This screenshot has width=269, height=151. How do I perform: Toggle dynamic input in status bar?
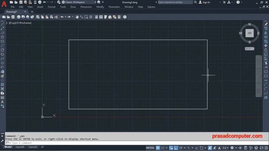point(171,148)
